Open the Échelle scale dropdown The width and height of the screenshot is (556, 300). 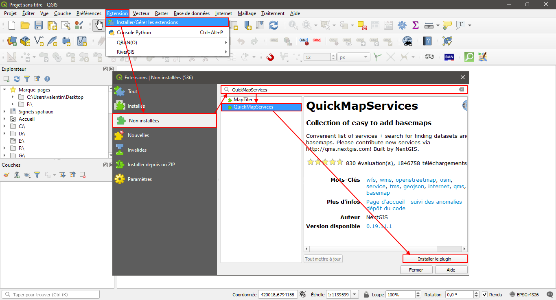[x=355, y=295]
